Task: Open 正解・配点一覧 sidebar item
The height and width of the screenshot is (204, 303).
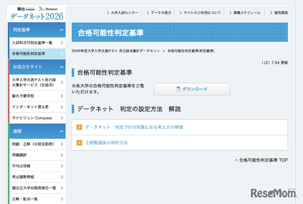Action: pyautogui.click(x=37, y=199)
